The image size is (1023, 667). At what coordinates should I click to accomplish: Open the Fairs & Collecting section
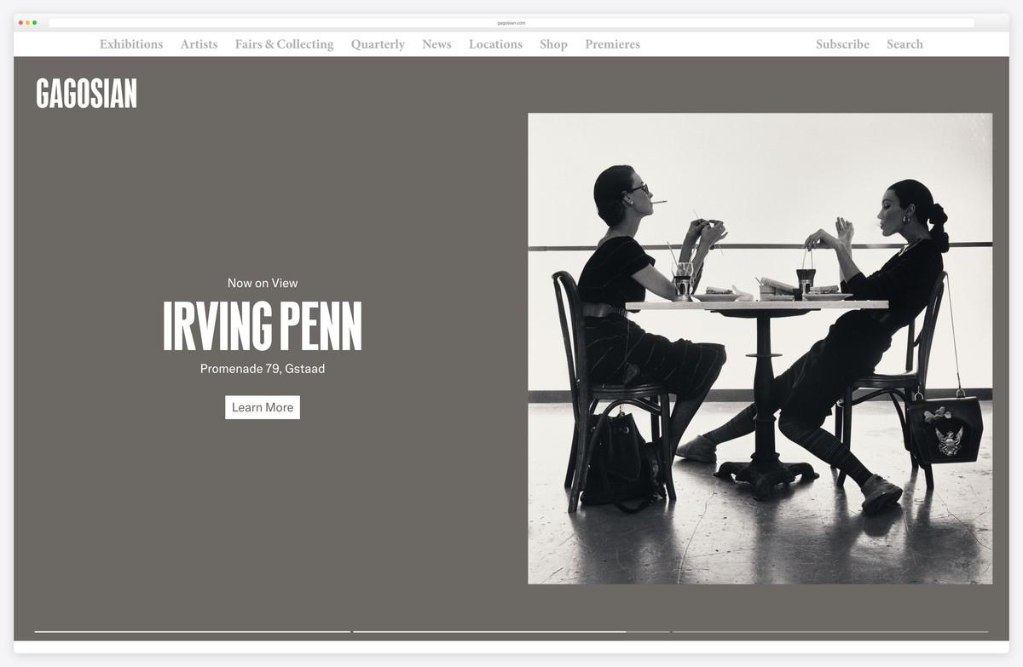284,44
